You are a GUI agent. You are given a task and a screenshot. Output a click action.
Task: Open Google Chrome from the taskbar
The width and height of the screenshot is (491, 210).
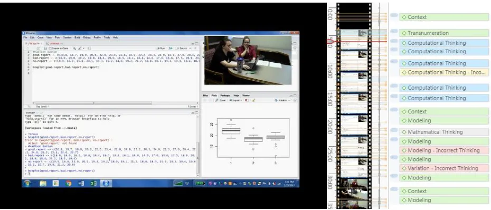point(69,184)
